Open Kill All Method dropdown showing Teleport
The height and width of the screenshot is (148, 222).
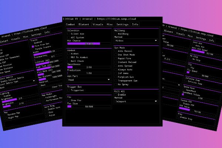pos(136,101)
